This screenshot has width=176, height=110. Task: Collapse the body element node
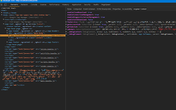(2, 15)
